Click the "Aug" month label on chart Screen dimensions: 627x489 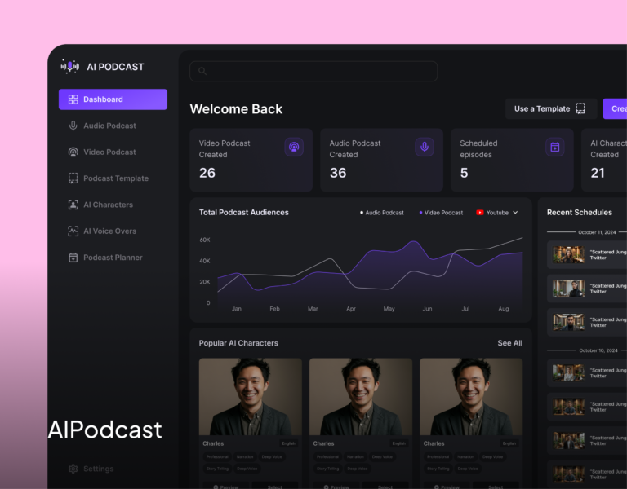(x=504, y=309)
